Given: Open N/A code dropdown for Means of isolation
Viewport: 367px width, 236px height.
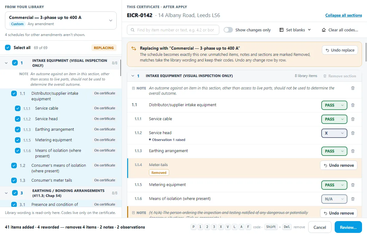Looking at the screenshot, I should click(x=334, y=199).
